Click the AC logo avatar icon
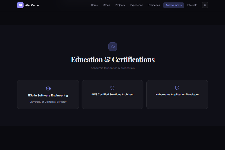 (x=20, y=5)
